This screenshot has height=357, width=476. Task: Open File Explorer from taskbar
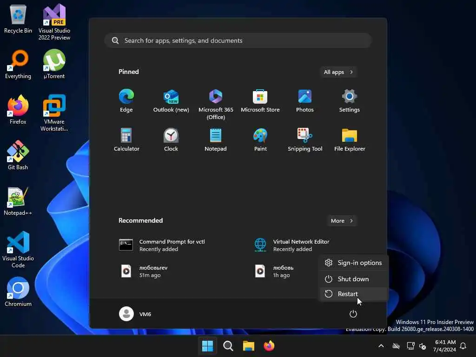(248, 346)
